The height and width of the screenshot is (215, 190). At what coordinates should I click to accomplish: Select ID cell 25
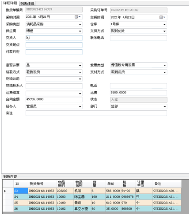tap(21, 203)
